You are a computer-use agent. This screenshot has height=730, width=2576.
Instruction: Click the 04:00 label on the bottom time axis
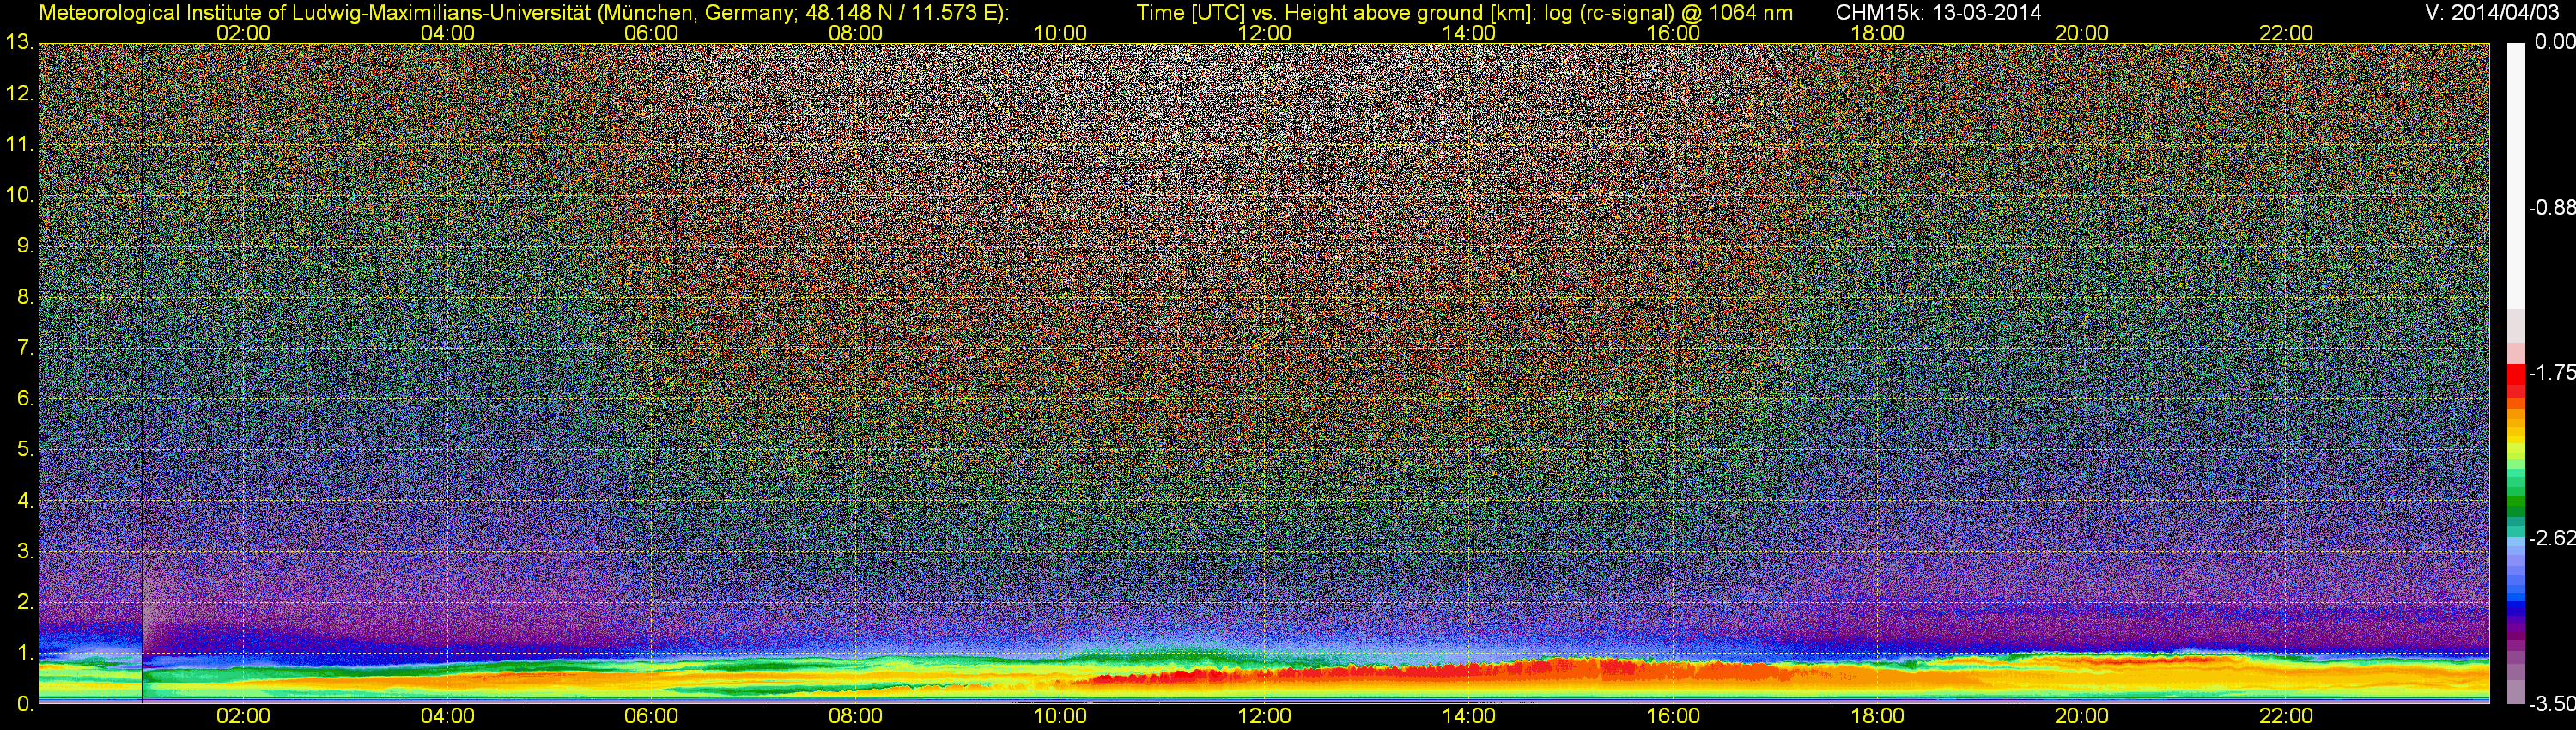[x=447, y=716]
